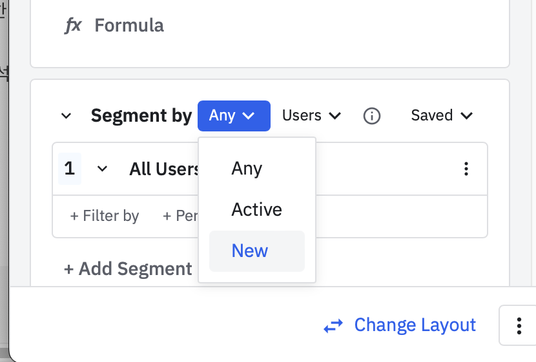
Task: Click the Change Layout link
Action: (415, 325)
